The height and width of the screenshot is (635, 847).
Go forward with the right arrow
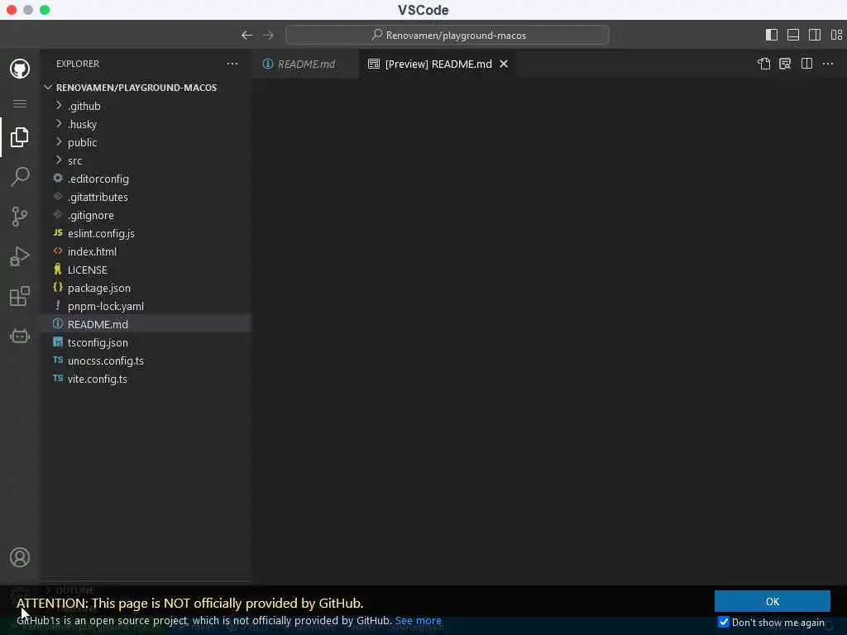(269, 35)
